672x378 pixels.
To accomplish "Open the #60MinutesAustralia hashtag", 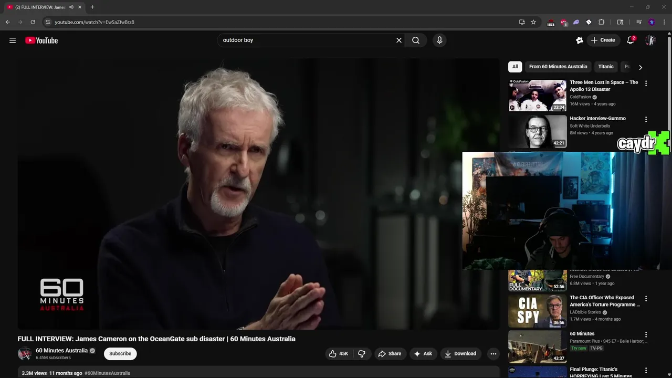I will (108, 373).
